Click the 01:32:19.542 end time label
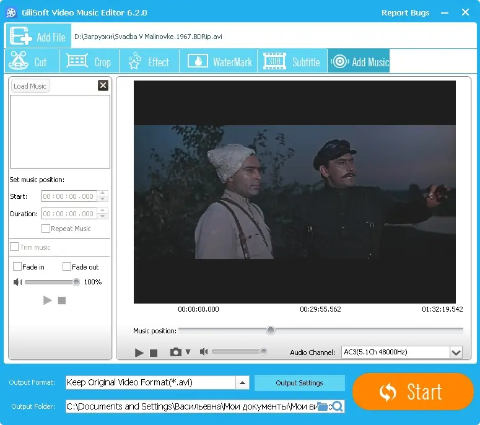The width and height of the screenshot is (480, 425). (442, 309)
